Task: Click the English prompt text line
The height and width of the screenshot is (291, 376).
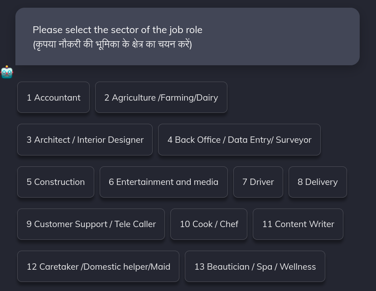Action: click(117, 29)
